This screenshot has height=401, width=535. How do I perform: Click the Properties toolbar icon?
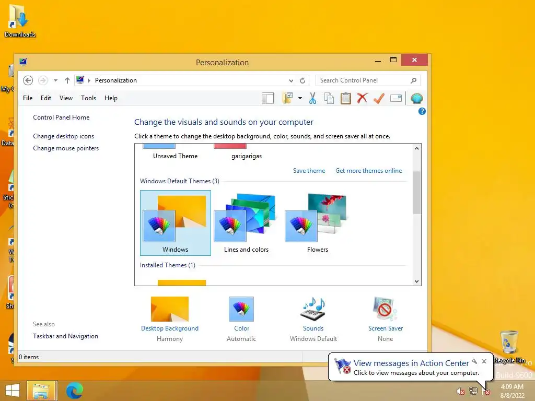(x=396, y=98)
